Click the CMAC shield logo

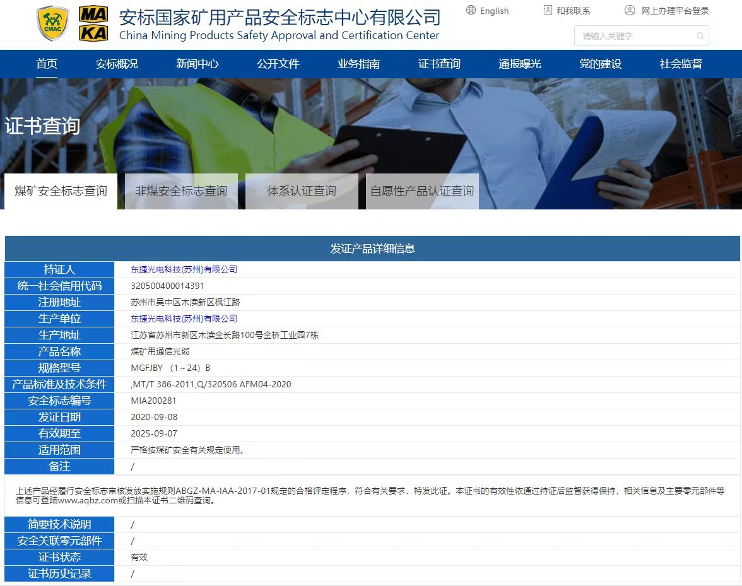pos(52,24)
